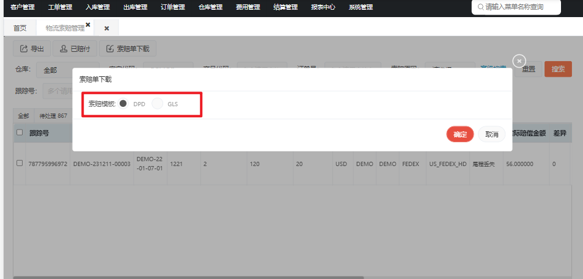This screenshot has width=583, height=279.
Task: Open the 订单管理 menu
Action: pos(173,7)
